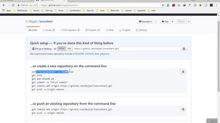The width and height of the screenshot is (220, 123).
Task: Open the upplanet bookmarks folder
Action: click(x=140, y=11)
